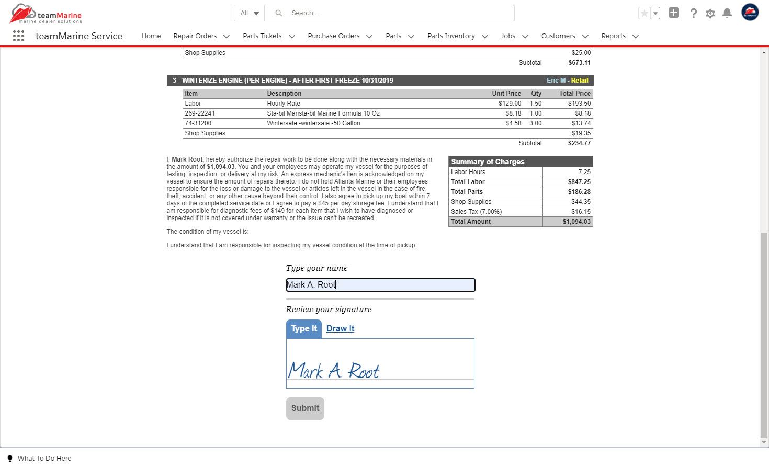View notifications bell icon
The width and height of the screenshot is (769, 469).
(x=727, y=13)
